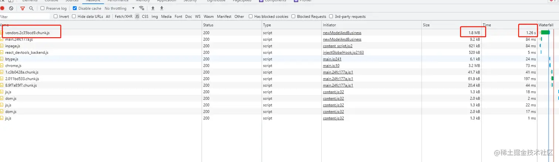Filter requests by Doc
This screenshot has height=162, width=559.
189,17
